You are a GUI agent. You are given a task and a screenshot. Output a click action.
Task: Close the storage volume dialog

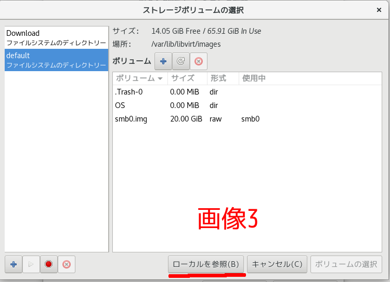pos(379,10)
